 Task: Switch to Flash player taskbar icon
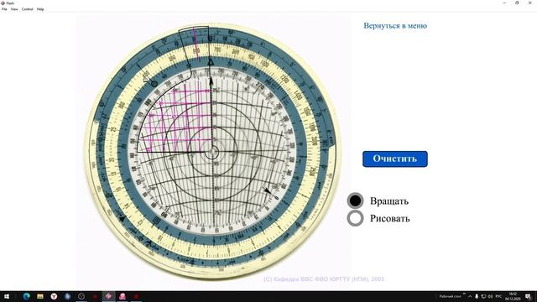(108, 296)
